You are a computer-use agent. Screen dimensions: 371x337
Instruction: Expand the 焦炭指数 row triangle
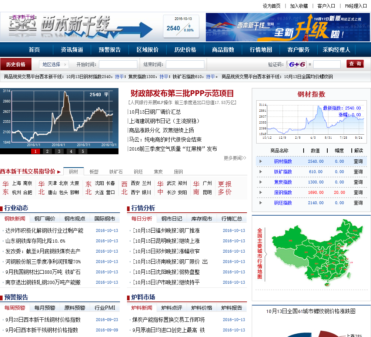tap(261, 182)
